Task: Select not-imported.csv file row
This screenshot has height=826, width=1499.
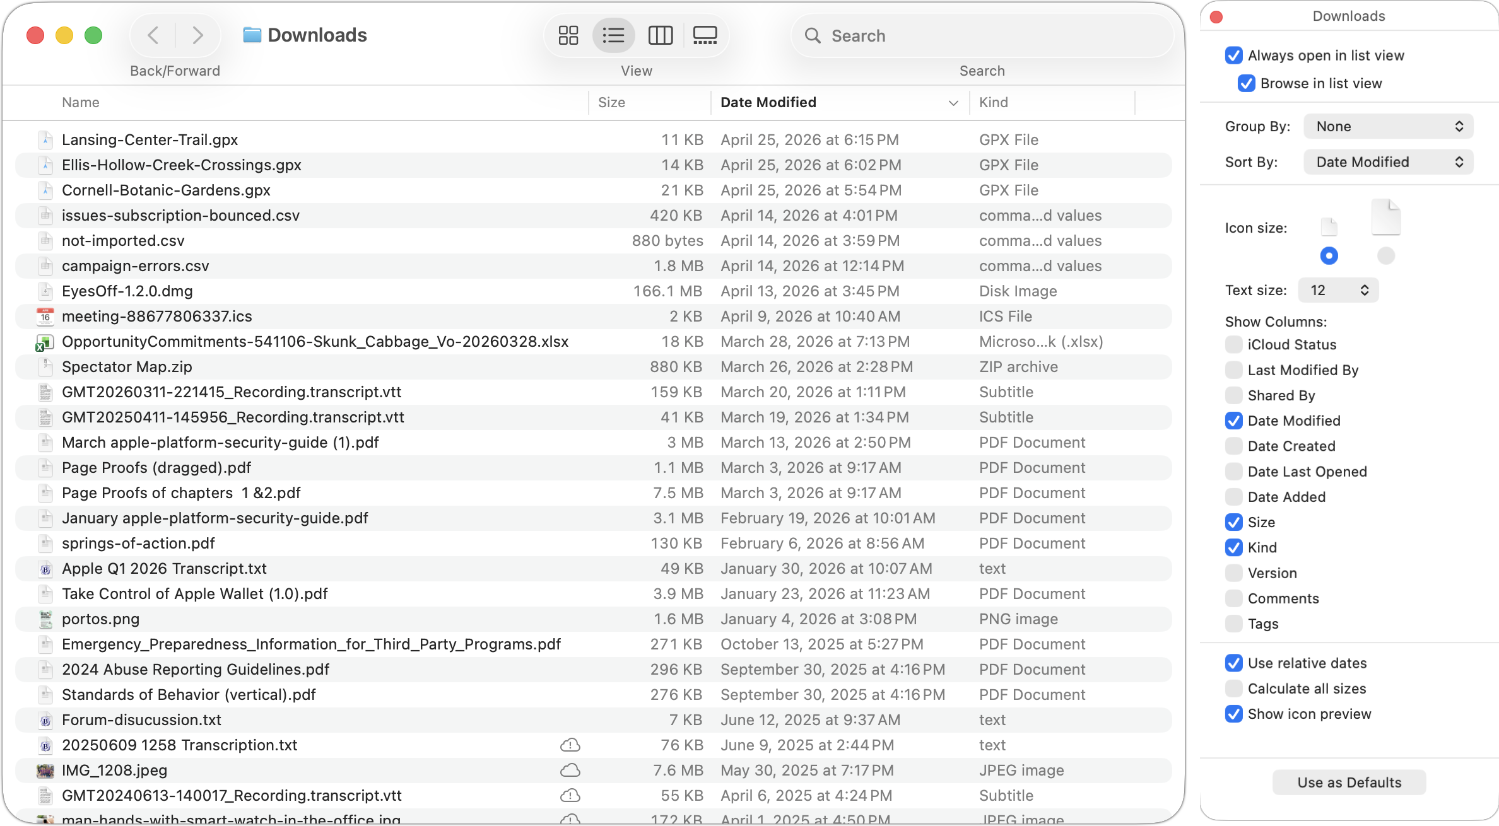Action: 594,241
